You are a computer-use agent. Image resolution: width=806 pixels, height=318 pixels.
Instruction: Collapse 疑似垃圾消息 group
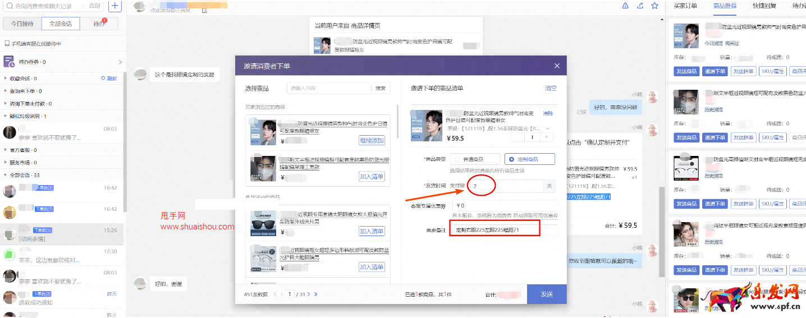click(6, 116)
